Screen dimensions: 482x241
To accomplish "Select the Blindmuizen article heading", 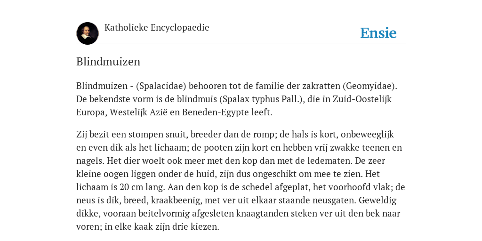I will [108, 62].
